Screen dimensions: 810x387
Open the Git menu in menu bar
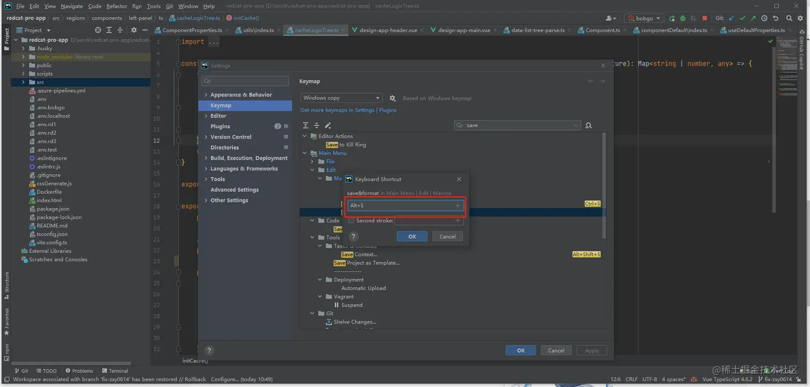(x=169, y=6)
